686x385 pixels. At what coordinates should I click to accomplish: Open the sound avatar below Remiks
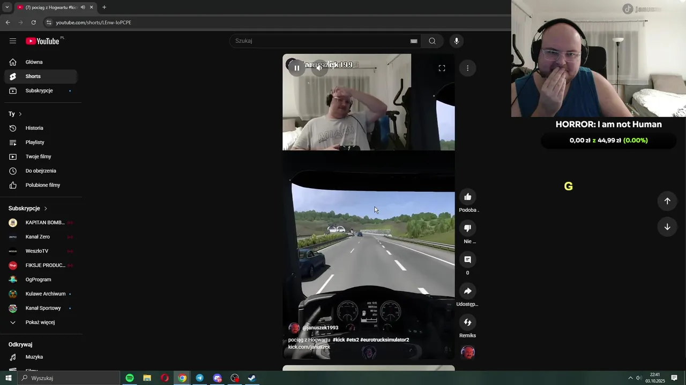pyautogui.click(x=468, y=352)
